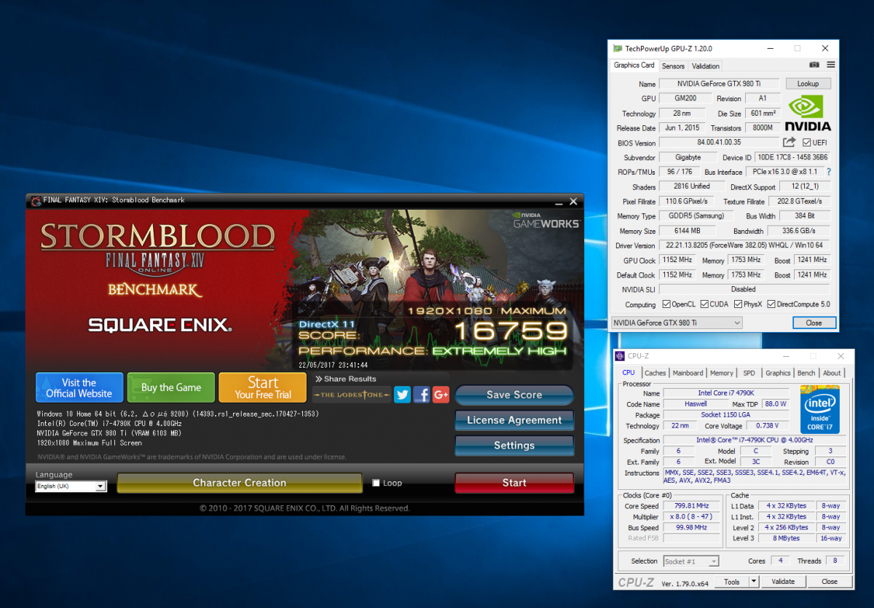Click the CPU-Z title bar app icon

coord(620,356)
